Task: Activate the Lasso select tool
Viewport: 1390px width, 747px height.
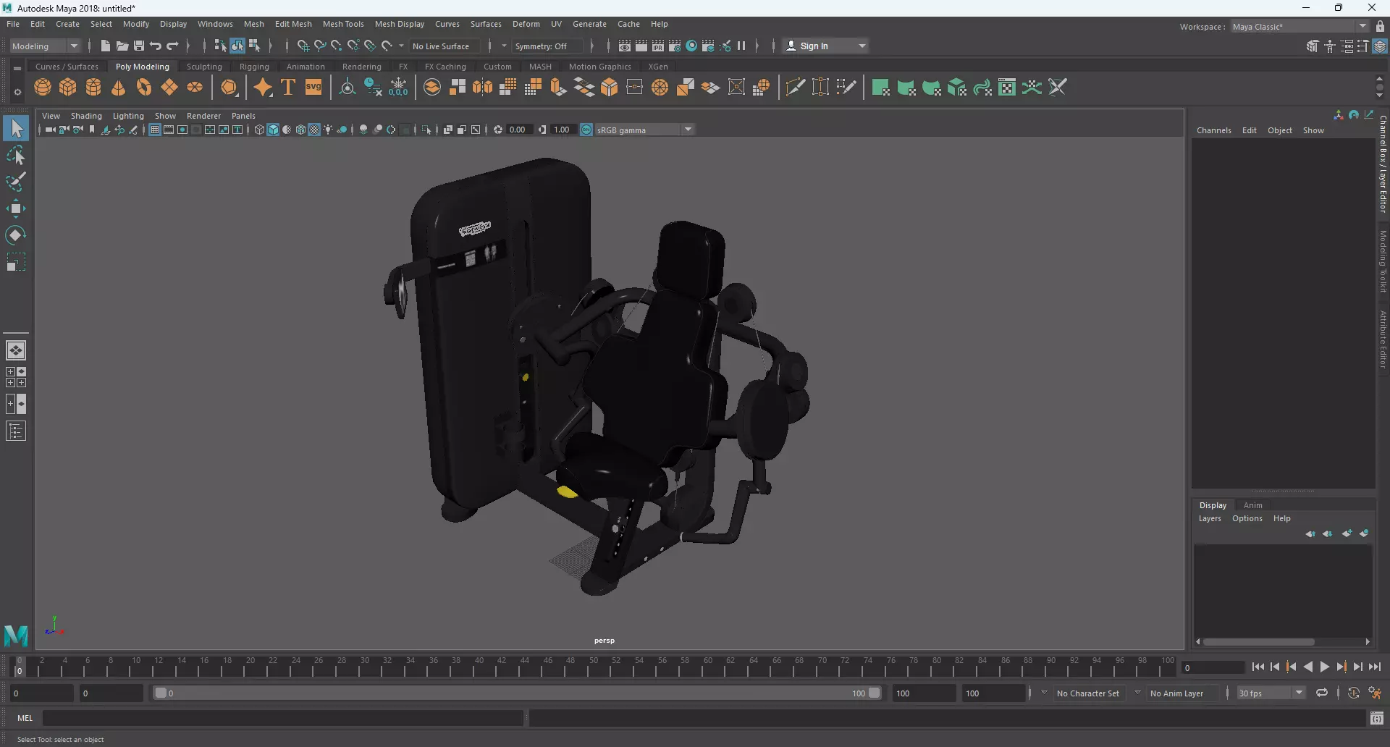Action: (16, 156)
